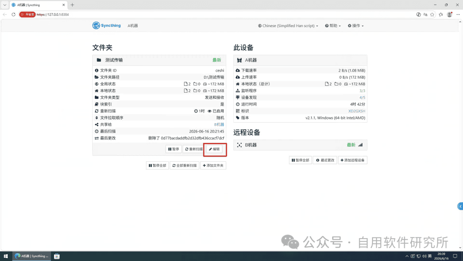
Task: Expand the B机器 remote device panel
Action: (300, 145)
